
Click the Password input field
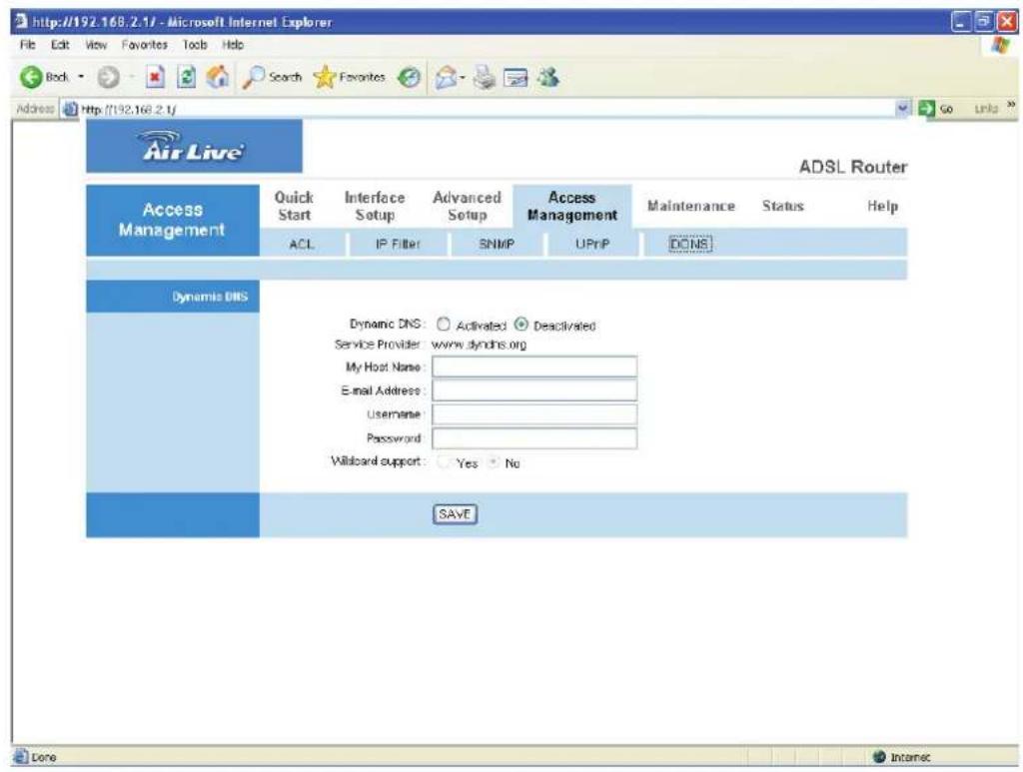click(x=534, y=438)
